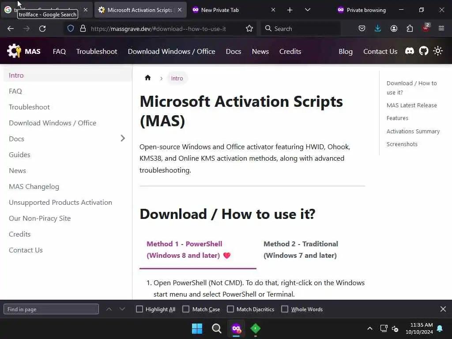Click the browser back arrow
Viewport: 452px width, 339px height.
[x=11, y=29]
